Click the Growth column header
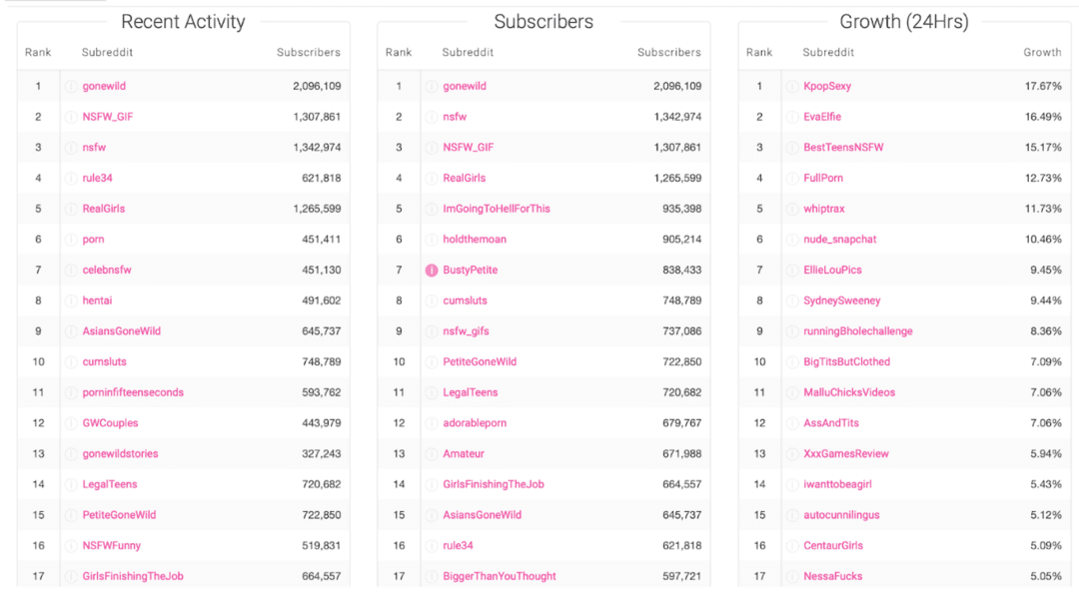Screen dimensions: 1079x599 point(1043,51)
